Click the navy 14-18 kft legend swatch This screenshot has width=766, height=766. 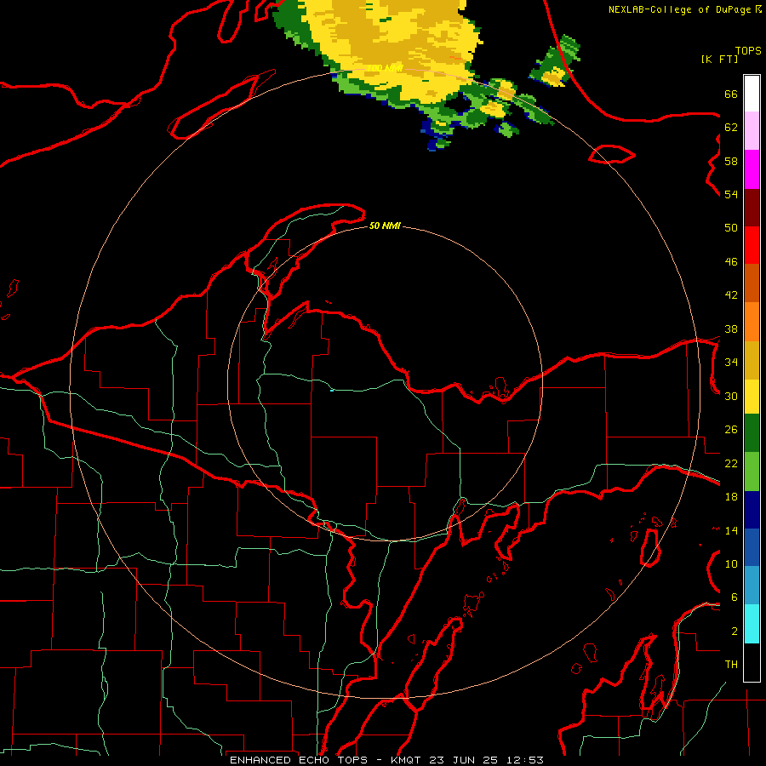click(752, 510)
